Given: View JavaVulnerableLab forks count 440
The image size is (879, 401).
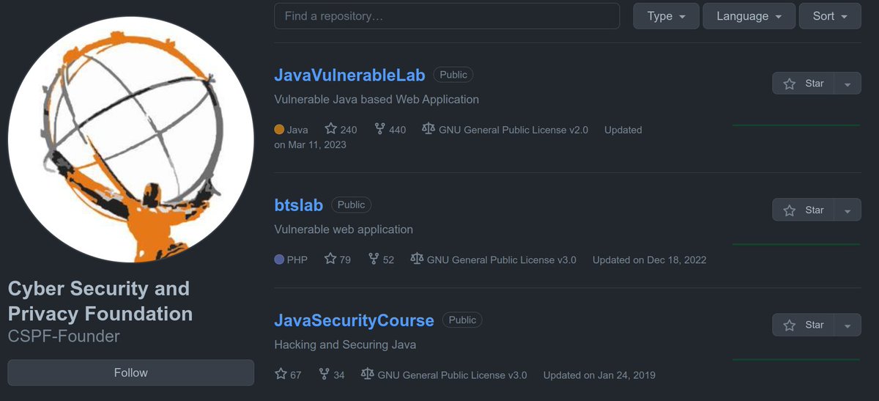Looking at the screenshot, I should pyautogui.click(x=390, y=130).
